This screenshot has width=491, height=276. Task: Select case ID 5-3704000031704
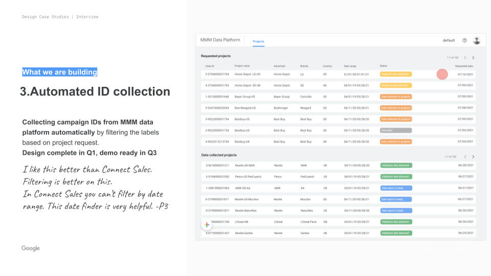tap(217, 74)
